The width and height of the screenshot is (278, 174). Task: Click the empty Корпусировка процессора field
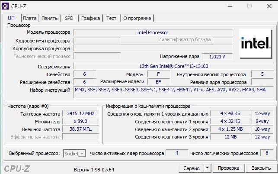click(153, 48)
